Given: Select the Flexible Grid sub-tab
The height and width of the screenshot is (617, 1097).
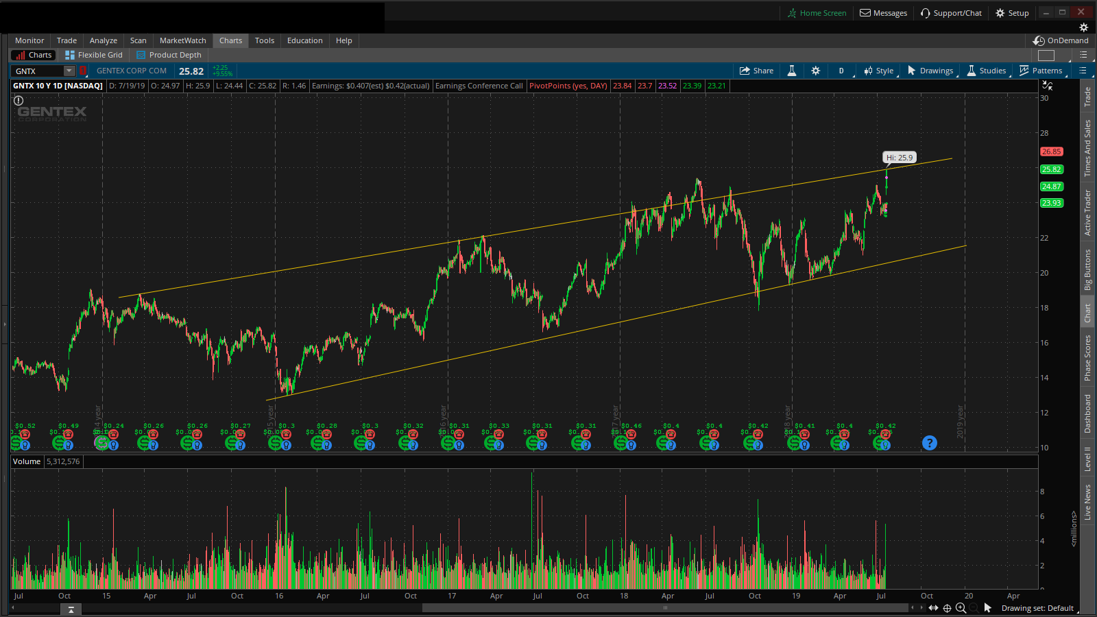Looking at the screenshot, I should click(94, 55).
